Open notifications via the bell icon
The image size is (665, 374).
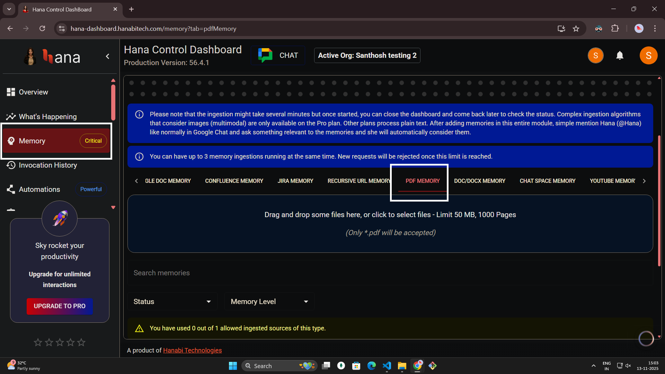[620, 55]
